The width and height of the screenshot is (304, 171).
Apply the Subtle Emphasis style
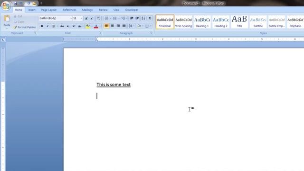[x=276, y=22]
